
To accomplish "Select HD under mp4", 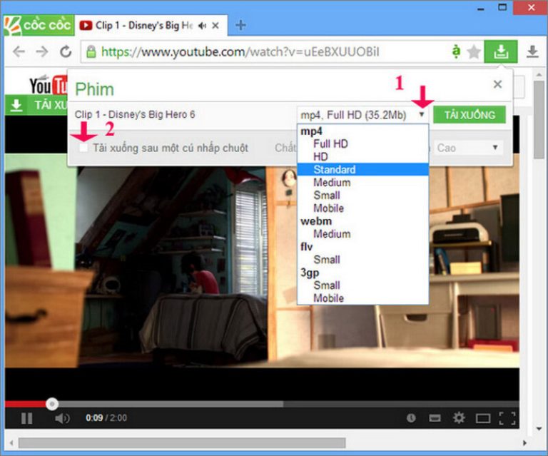I will pyautogui.click(x=320, y=156).
